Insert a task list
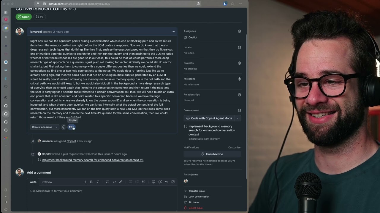This screenshot has width=380, height=213. click(x=143, y=182)
